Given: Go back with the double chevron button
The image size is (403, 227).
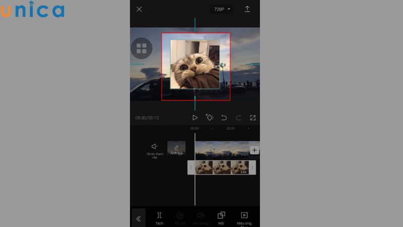Looking at the screenshot, I should tap(139, 218).
